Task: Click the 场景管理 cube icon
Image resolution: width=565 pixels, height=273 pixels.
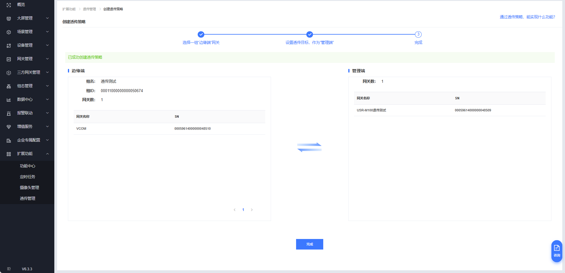Action: pyautogui.click(x=9, y=32)
